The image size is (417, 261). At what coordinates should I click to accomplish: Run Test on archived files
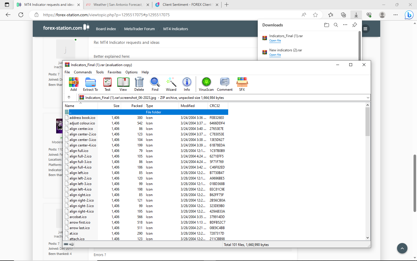[107, 84]
